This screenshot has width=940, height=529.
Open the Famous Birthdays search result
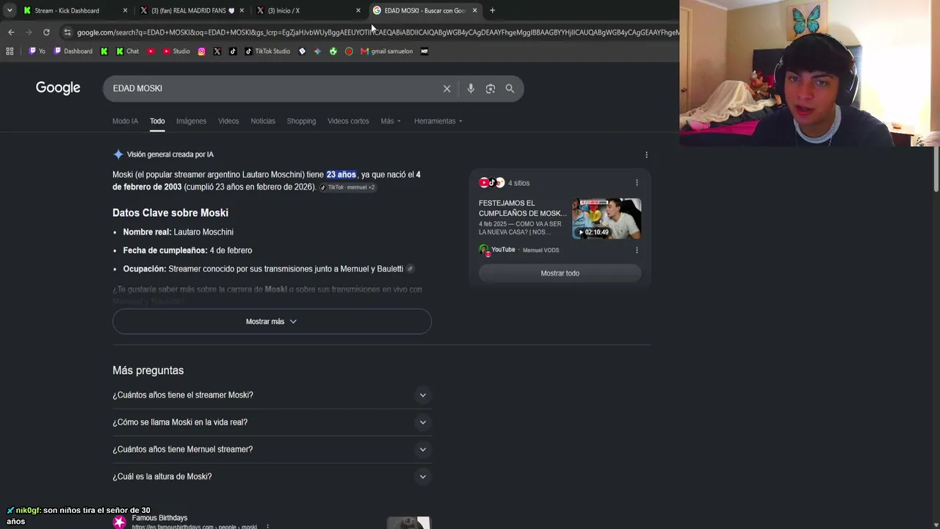pos(159,518)
